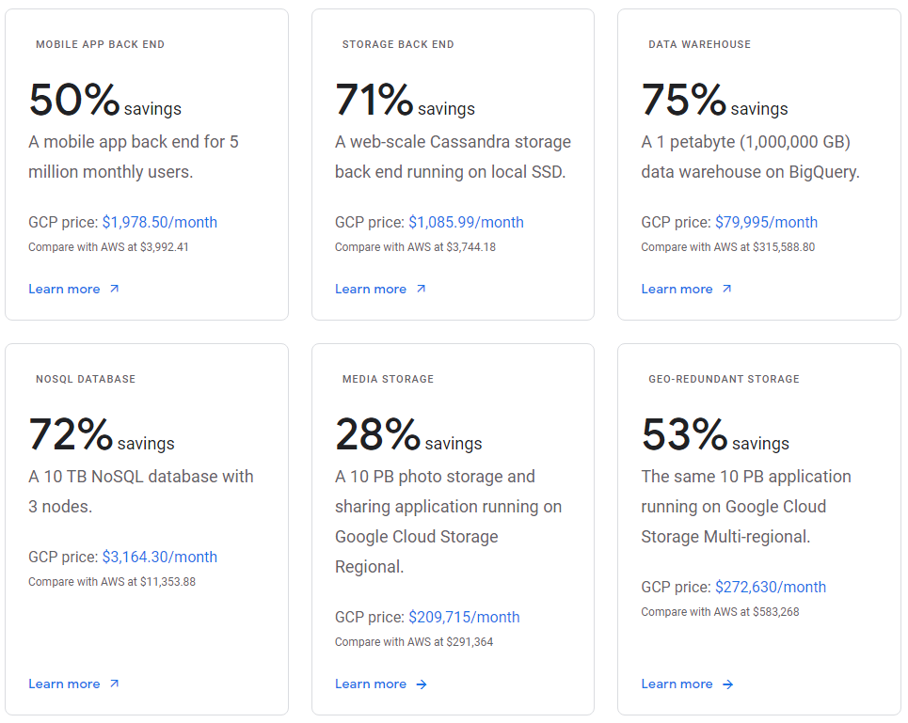This screenshot has height=723, width=908.
Task: Open the $272,630/month Geo-Redundant price link
Action: (770, 587)
